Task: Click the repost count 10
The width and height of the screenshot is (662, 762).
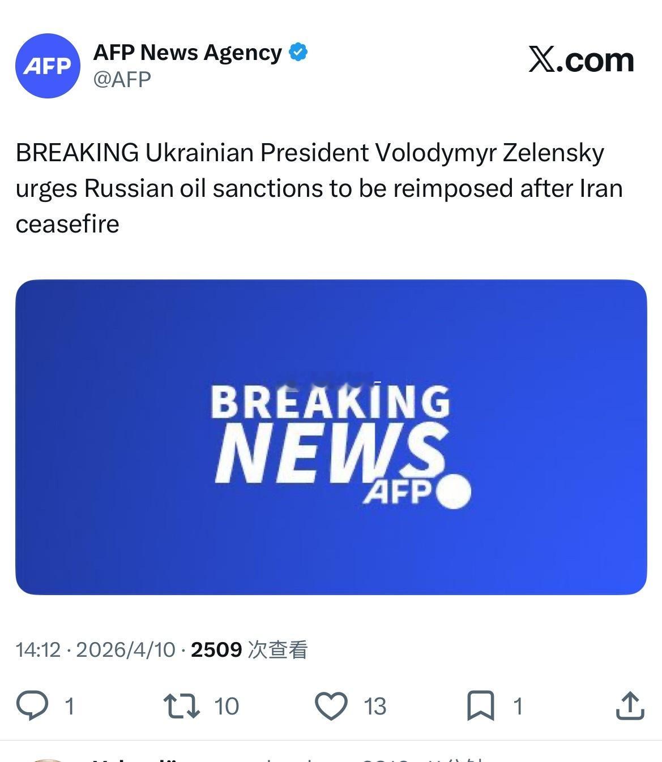Action: click(227, 706)
